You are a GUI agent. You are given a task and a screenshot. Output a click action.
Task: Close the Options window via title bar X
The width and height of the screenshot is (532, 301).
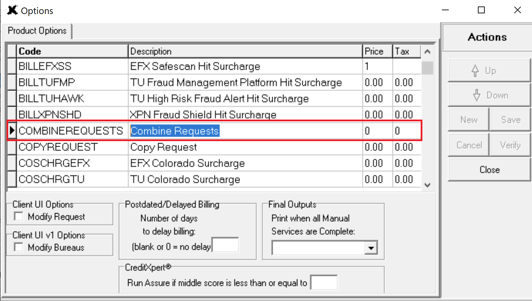pyautogui.click(x=518, y=10)
